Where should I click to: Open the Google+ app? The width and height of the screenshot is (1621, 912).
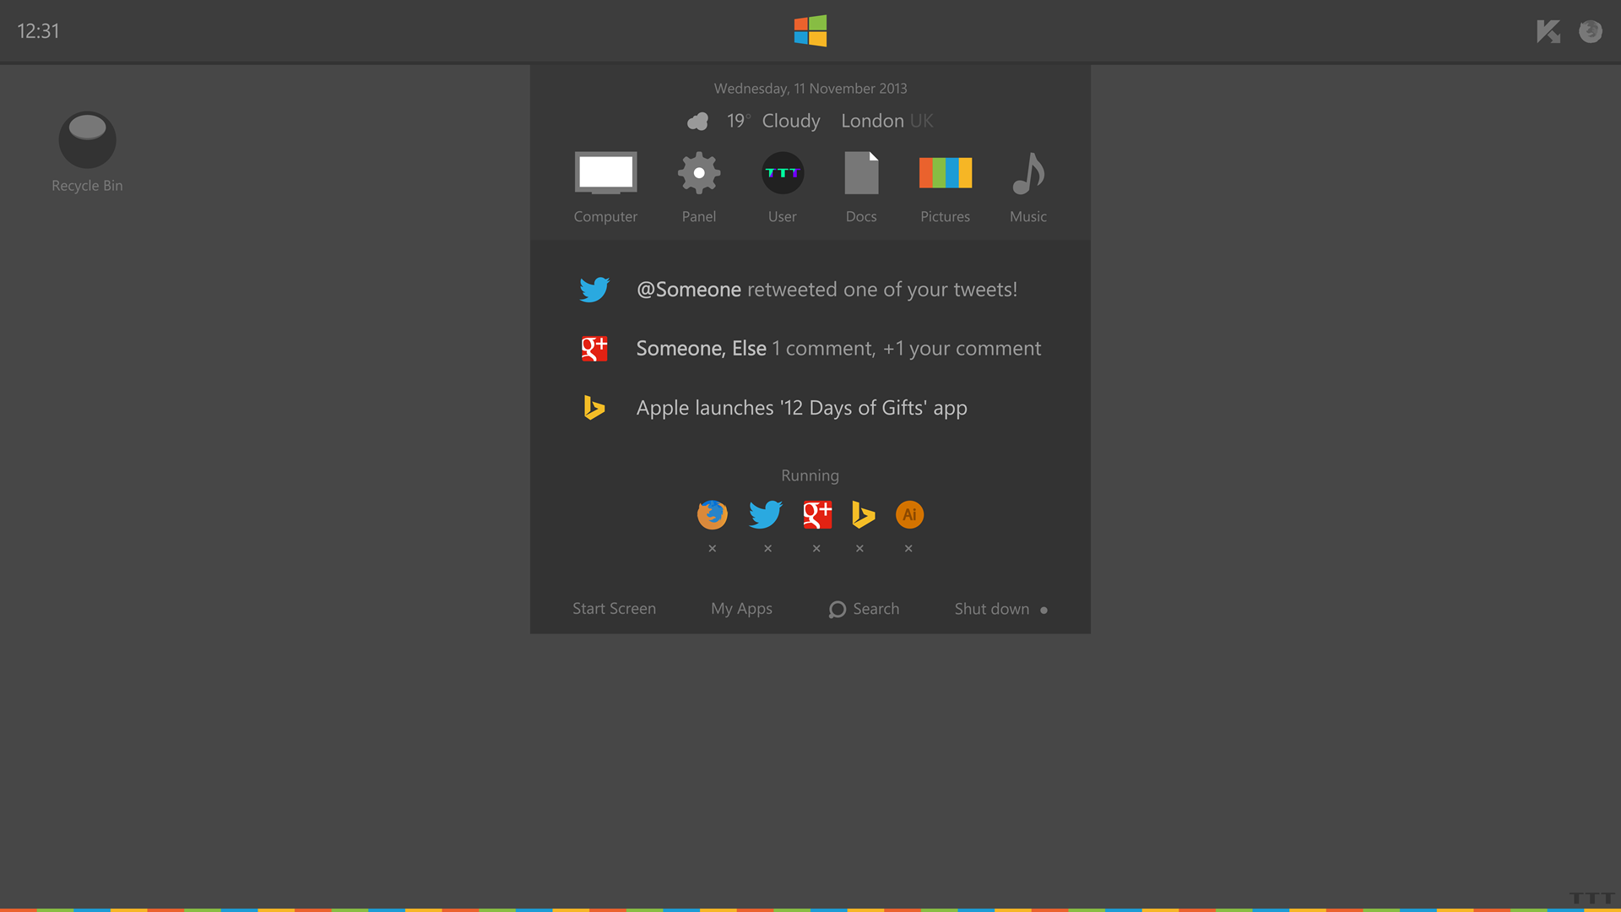click(815, 513)
